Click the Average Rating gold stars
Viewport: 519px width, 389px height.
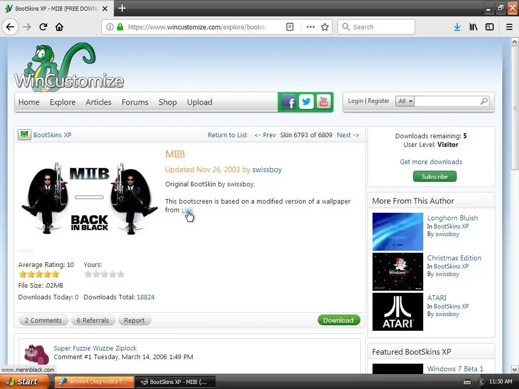click(39, 274)
